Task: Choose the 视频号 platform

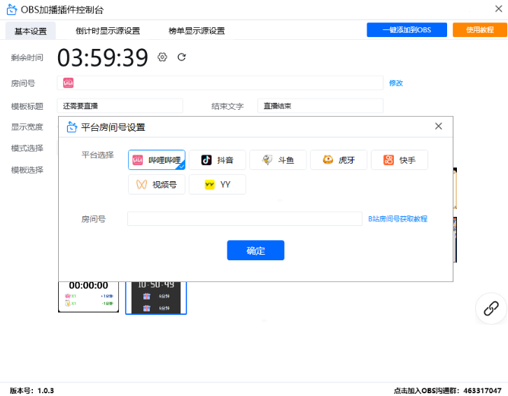Action: coord(157,185)
